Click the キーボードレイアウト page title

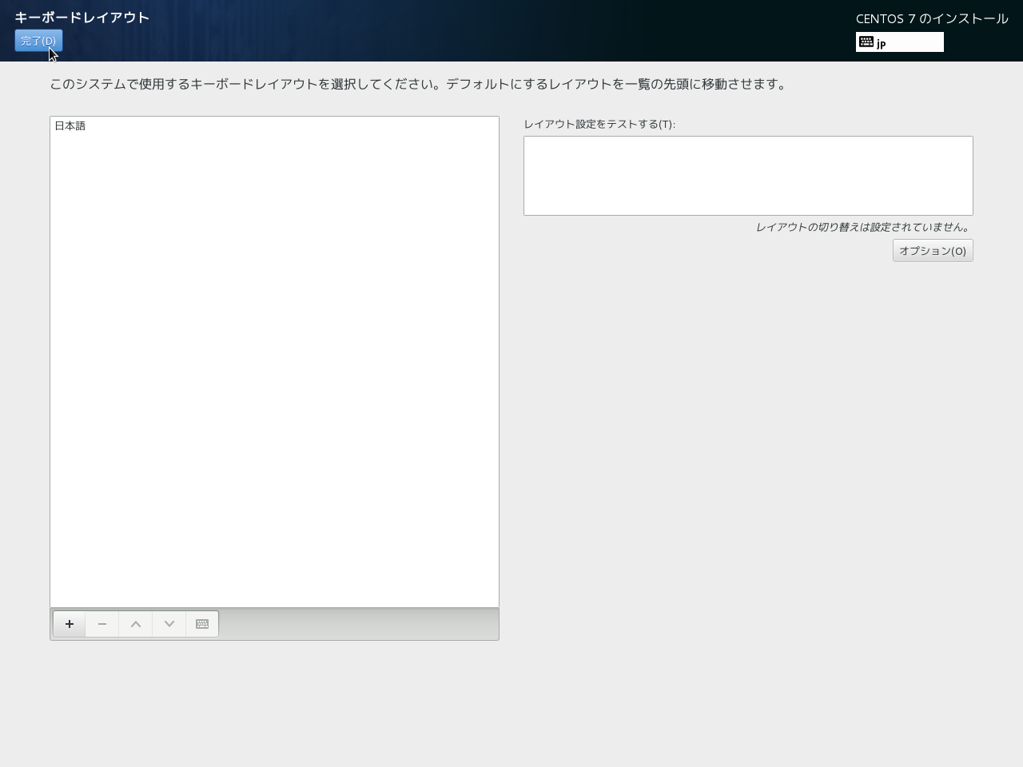click(82, 18)
